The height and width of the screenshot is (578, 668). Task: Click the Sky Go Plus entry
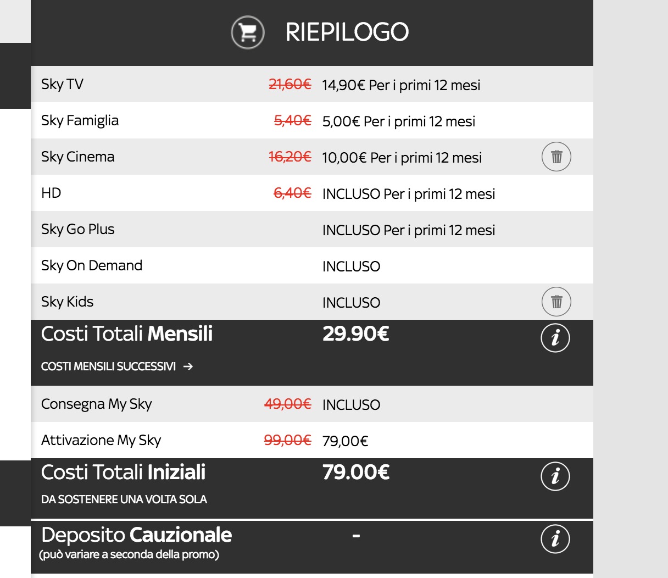click(78, 229)
